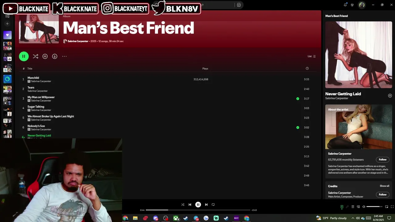This screenshot has height=222, width=395.
Task: Open the NEXT app on the taskbar
Action: tap(236, 218)
